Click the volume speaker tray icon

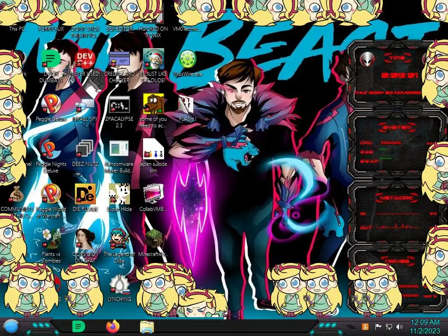(x=399, y=326)
